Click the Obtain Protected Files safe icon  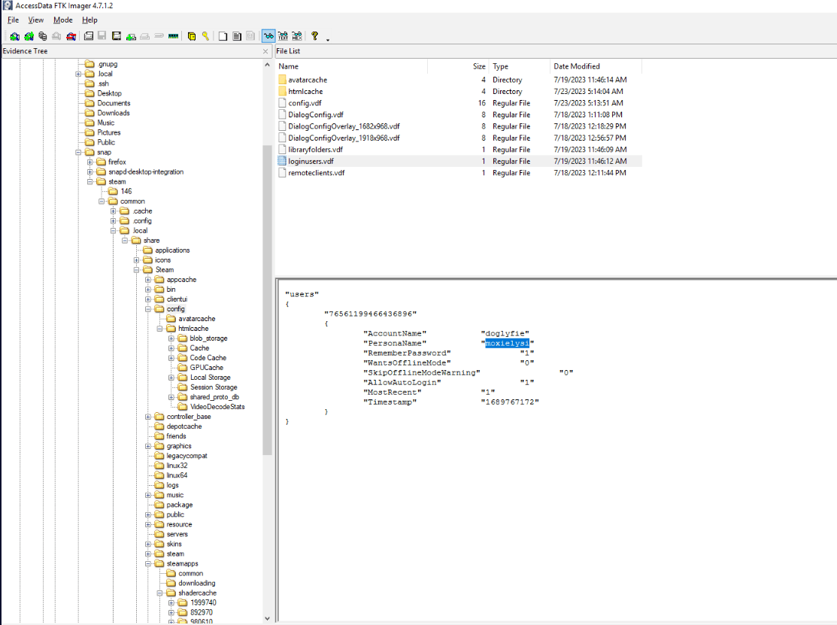coord(192,36)
